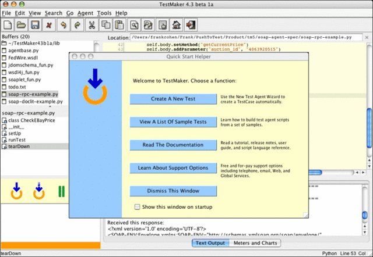Click the magnifying glass Find icon
The width and height of the screenshot is (373, 257).
click(x=135, y=25)
